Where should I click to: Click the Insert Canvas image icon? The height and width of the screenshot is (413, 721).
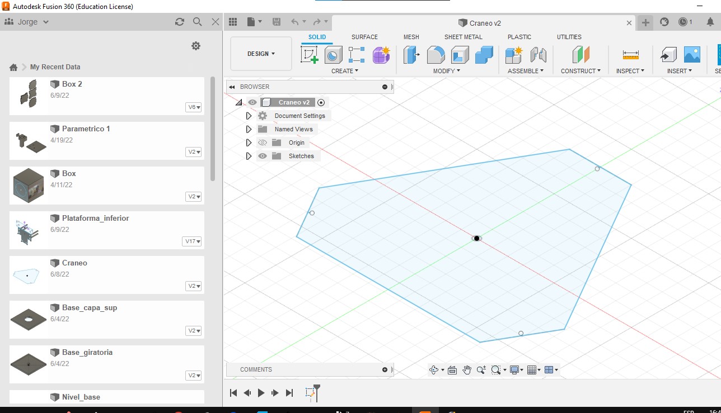coord(692,54)
